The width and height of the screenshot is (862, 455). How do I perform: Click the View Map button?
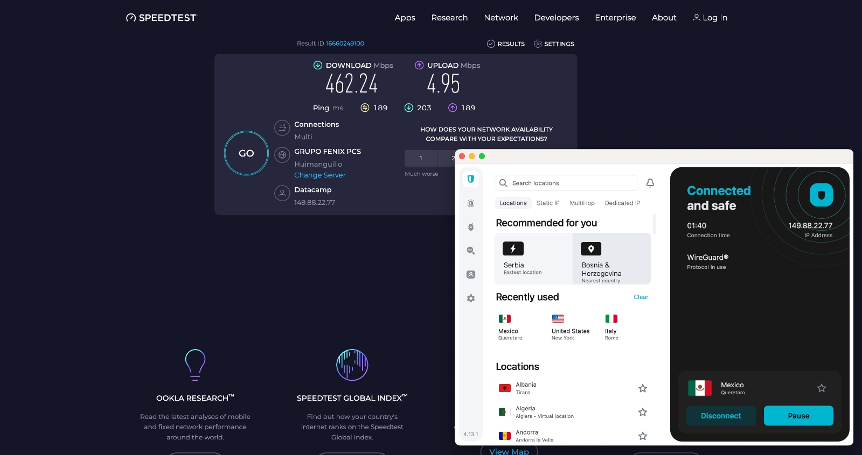(x=509, y=451)
